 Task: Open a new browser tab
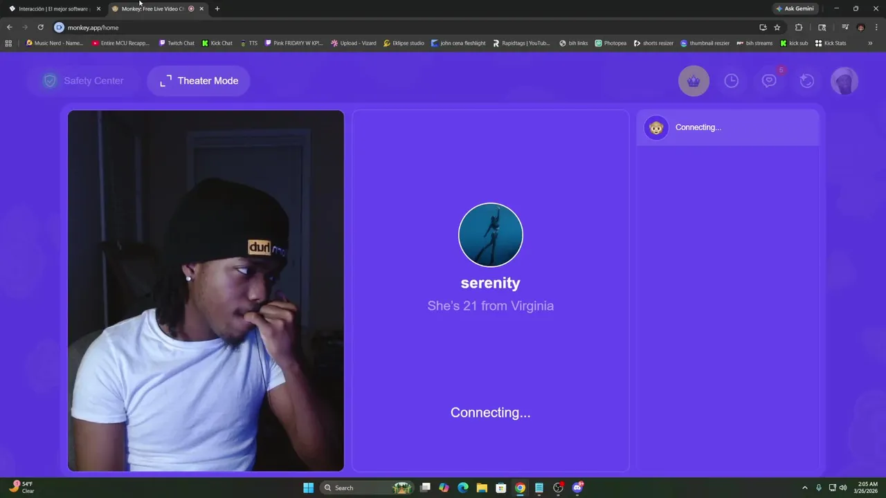[217, 9]
